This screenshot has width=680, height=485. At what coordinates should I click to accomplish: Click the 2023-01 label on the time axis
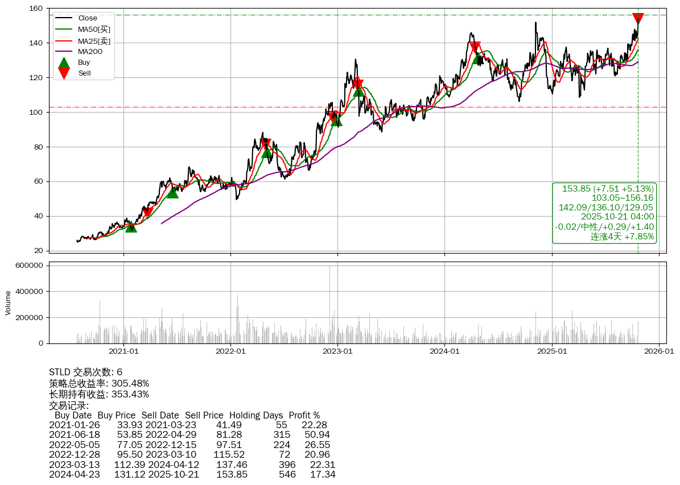click(x=337, y=351)
